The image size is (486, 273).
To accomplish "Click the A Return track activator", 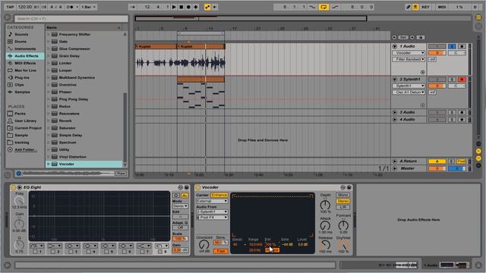I will click(437, 162).
